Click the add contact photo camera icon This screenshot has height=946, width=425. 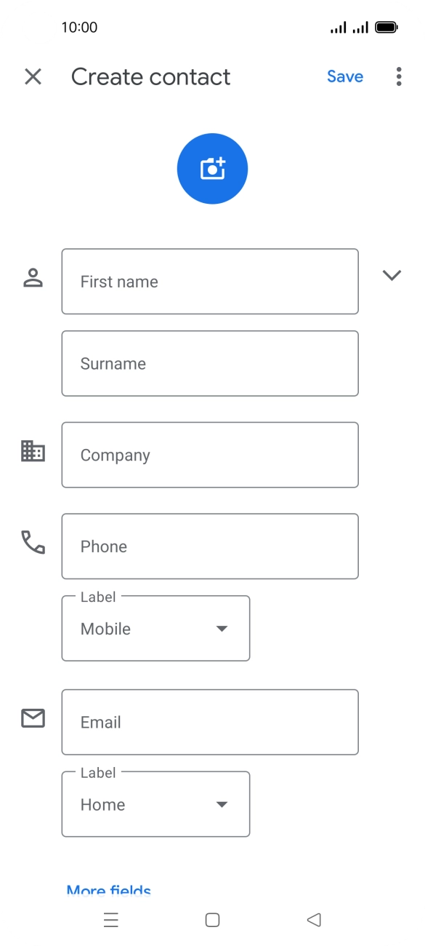coord(212,168)
